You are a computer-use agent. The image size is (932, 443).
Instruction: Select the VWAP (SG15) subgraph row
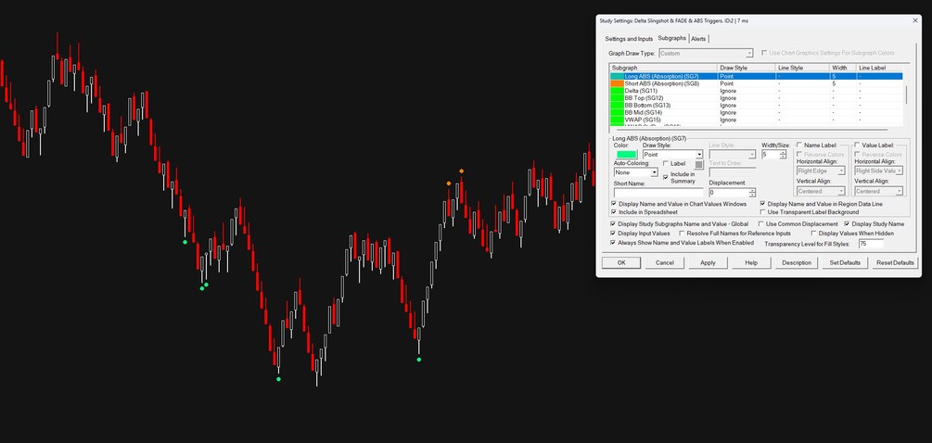coord(756,120)
